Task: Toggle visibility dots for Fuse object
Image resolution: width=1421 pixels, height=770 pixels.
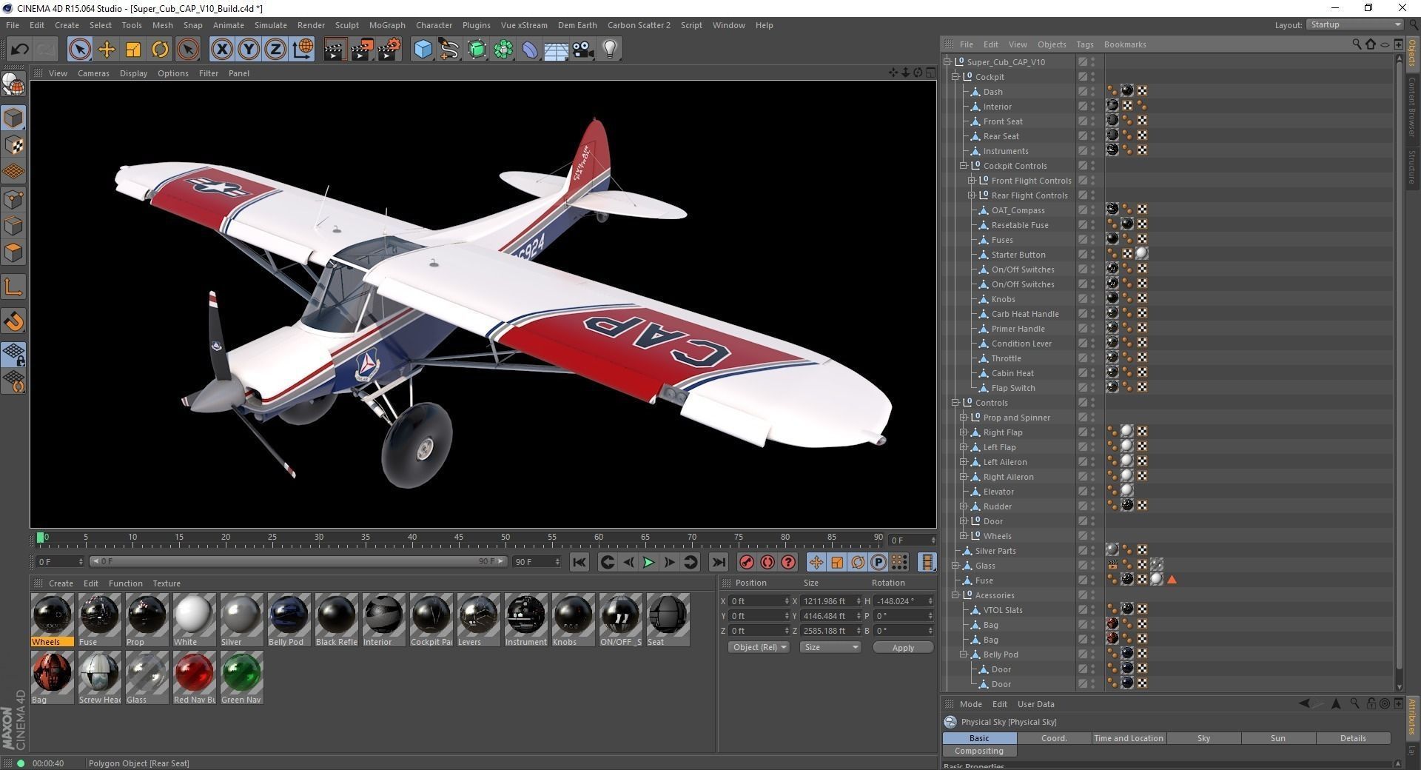Action: coord(1093,580)
